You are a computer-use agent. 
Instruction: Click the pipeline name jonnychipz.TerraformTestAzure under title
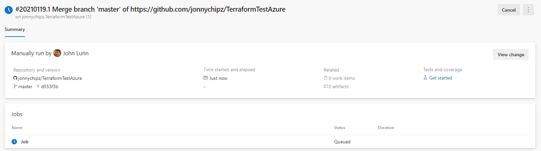(53, 17)
